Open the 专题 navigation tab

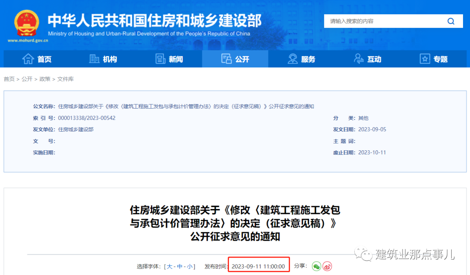tap(433, 59)
